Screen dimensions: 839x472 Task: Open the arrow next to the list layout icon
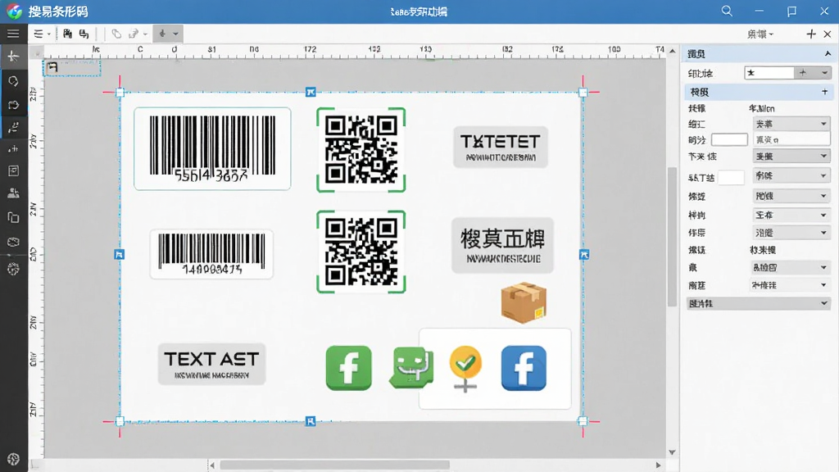tap(48, 34)
